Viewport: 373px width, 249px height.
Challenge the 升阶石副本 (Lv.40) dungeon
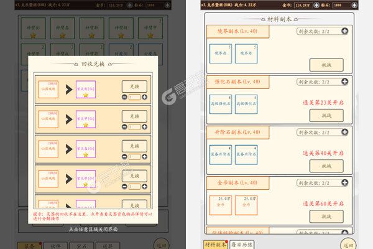(x=326, y=166)
